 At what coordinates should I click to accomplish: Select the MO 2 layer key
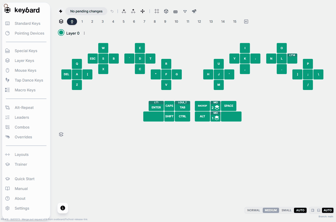click(x=216, y=106)
